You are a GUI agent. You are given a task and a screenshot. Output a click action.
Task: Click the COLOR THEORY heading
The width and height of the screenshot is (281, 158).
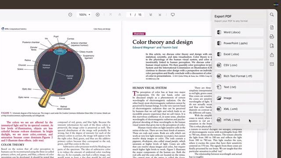click(13, 144)
